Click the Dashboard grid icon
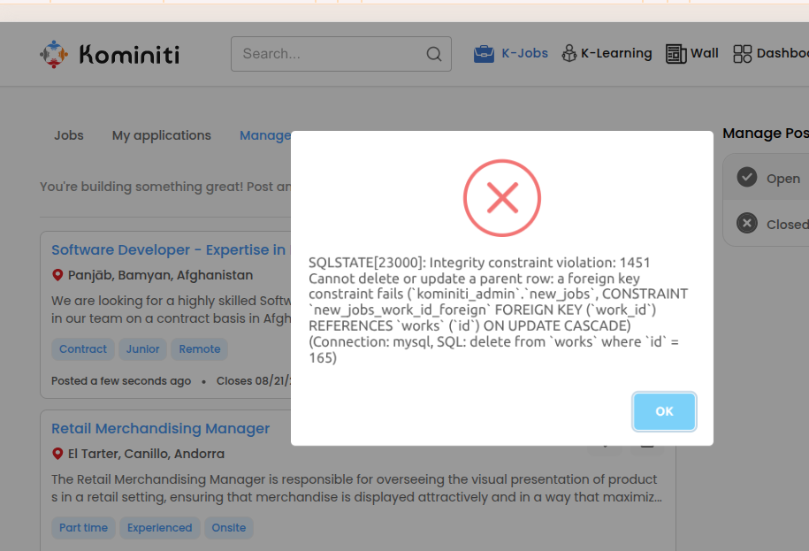This screenshot has height=551, width=809. [x=743, y=54]
